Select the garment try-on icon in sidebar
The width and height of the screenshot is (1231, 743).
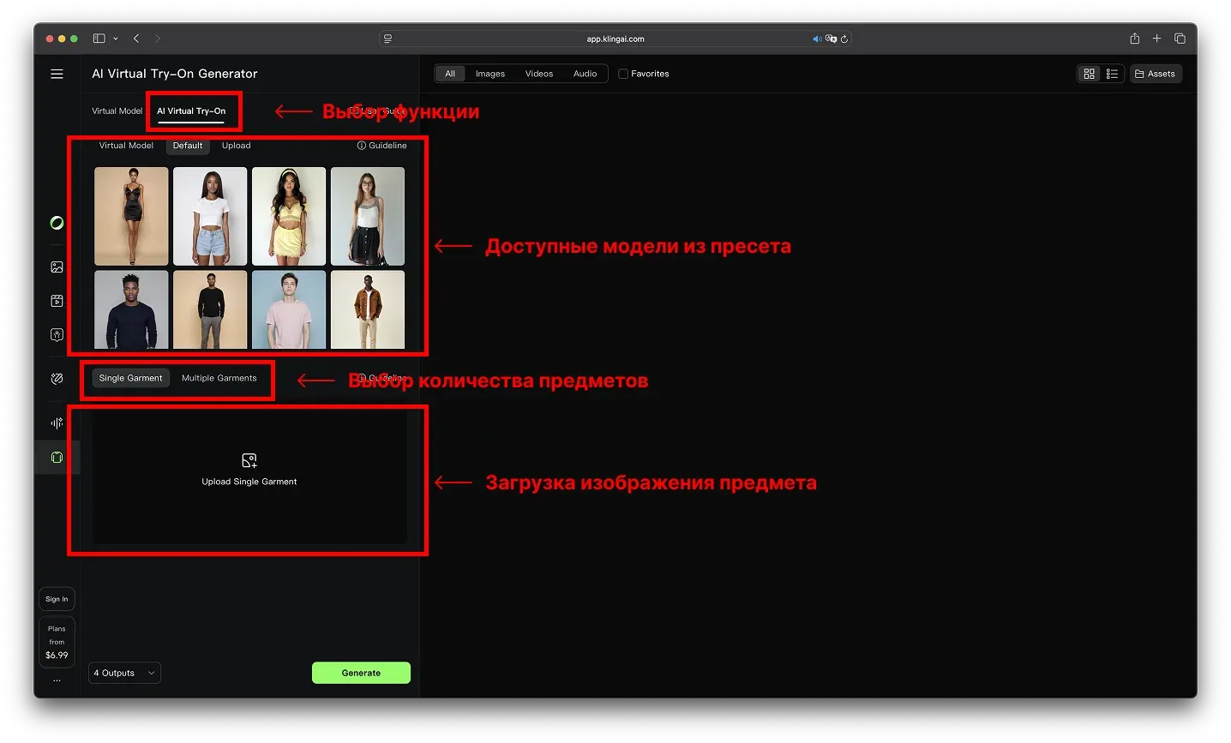coord(57,457)
